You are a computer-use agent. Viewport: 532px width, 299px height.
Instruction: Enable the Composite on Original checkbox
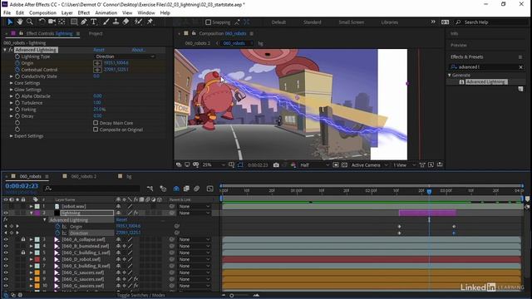point(96,130)
